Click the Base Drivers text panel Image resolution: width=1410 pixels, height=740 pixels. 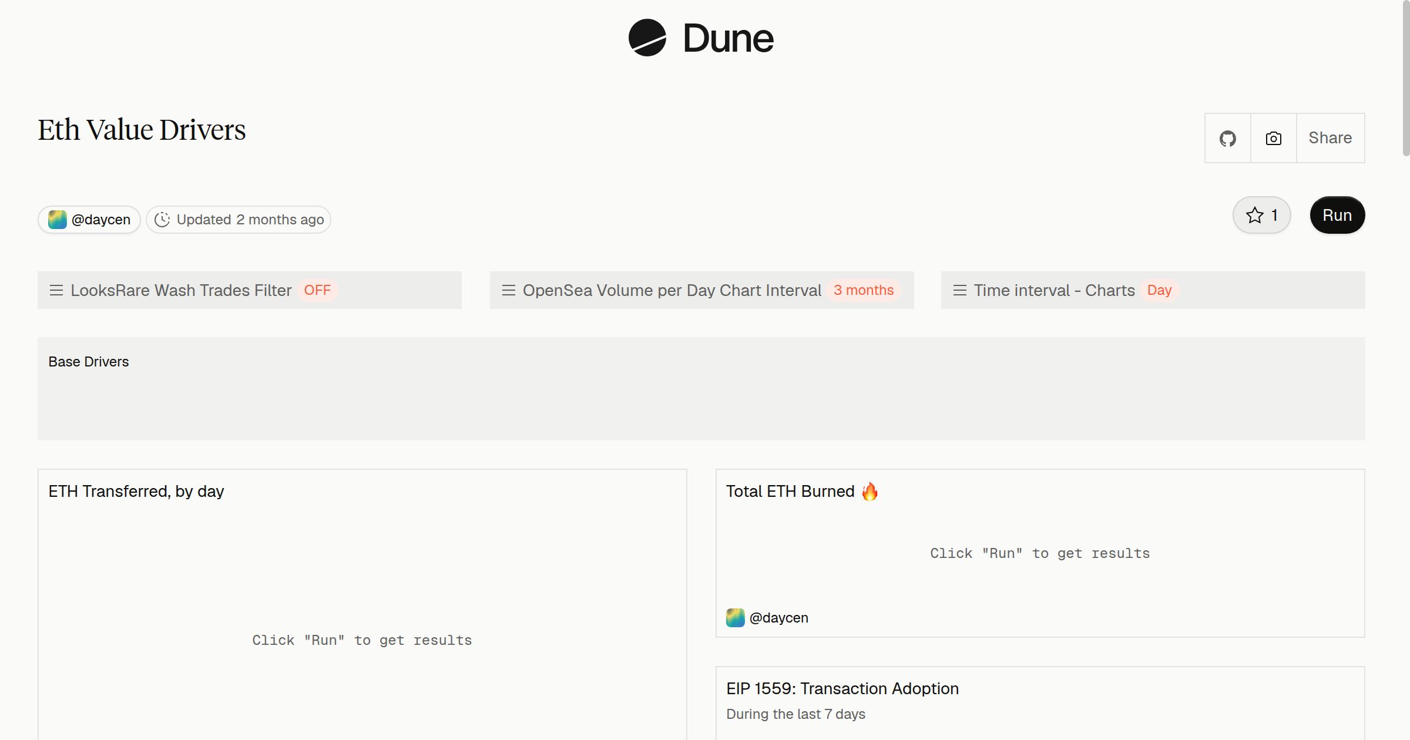[x=701, y=389]
